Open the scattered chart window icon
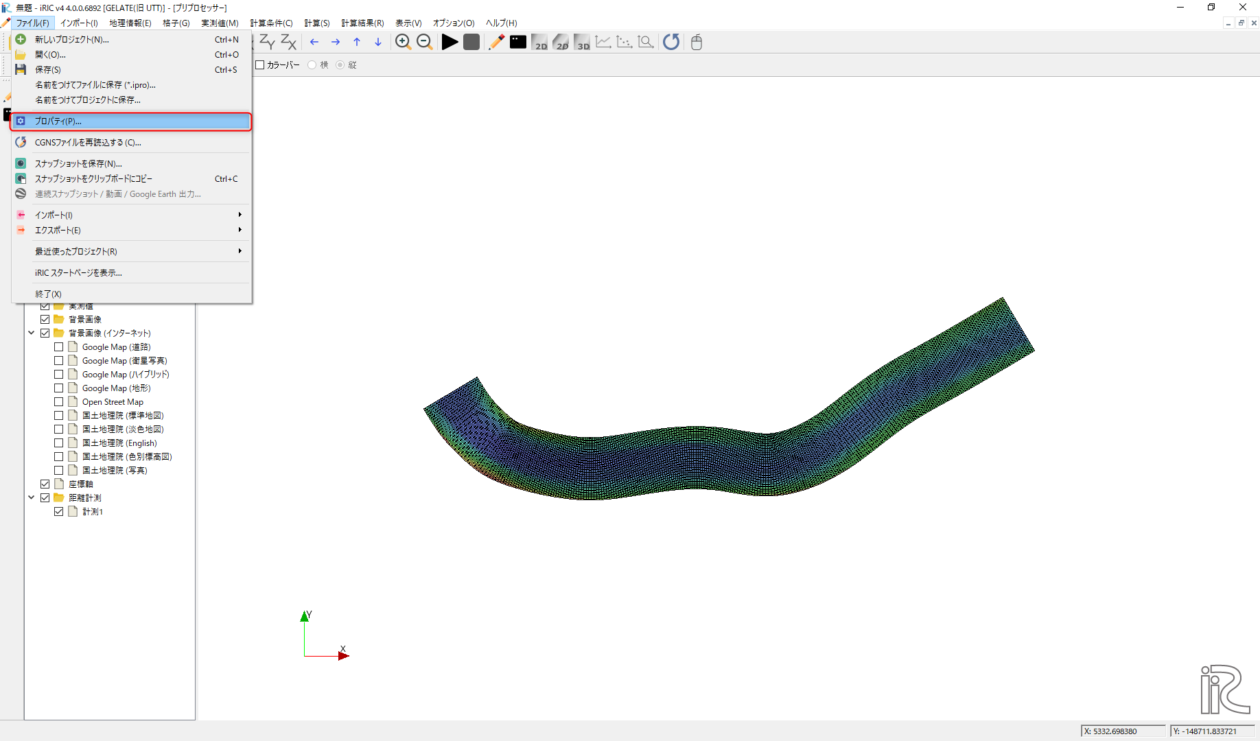1260x741 pixels. [625, 42]
